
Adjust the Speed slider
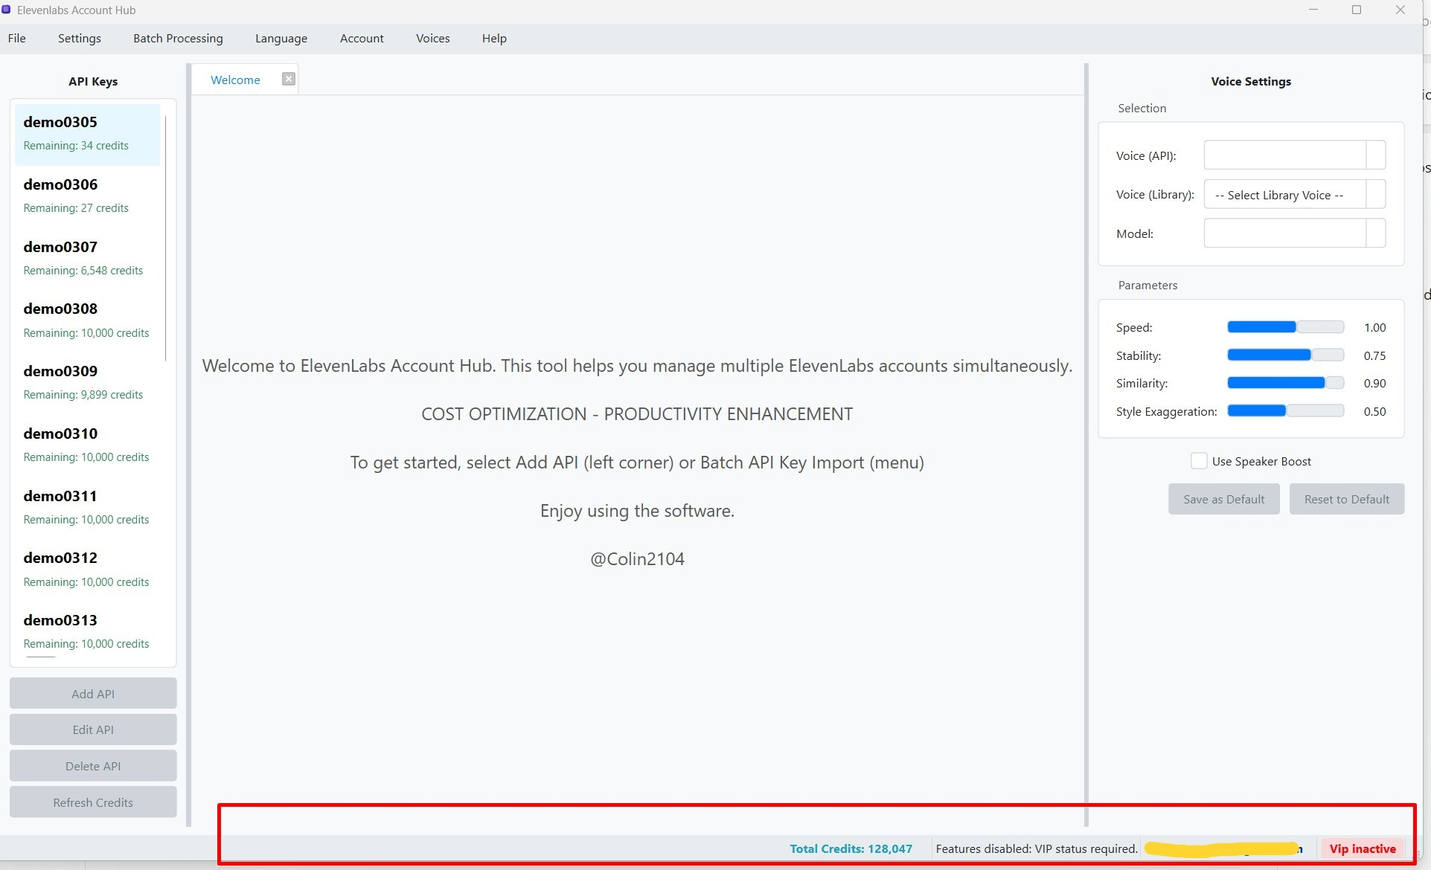(1285, 327)
